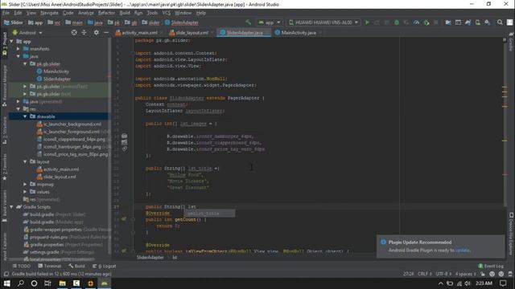The image size is (515, 289).
Task: Click the Scroll from Source target icon
Action: pos(74,32)
